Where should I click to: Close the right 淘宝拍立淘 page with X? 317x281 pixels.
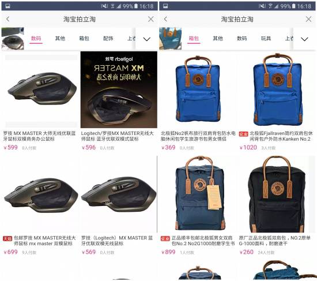(x=308, y=19)
